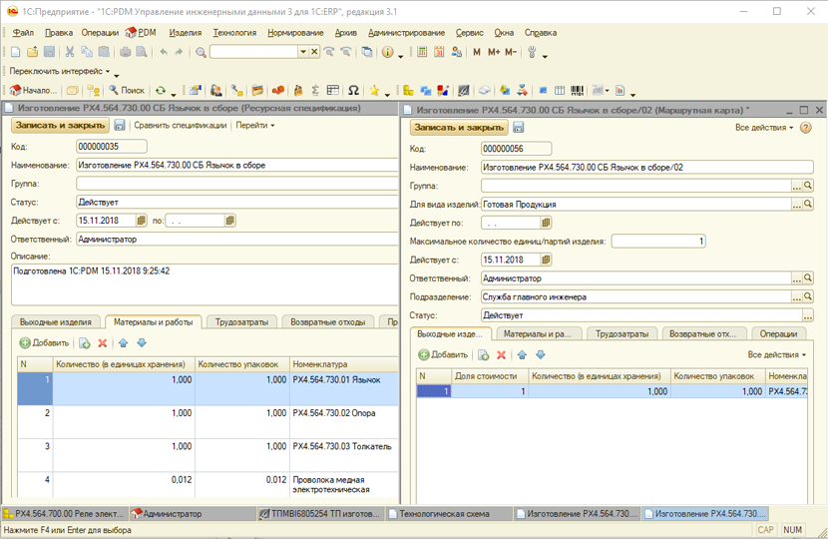Click the Описание text area
The width and height of the screenshot is (828, 539).
point(205,284)
